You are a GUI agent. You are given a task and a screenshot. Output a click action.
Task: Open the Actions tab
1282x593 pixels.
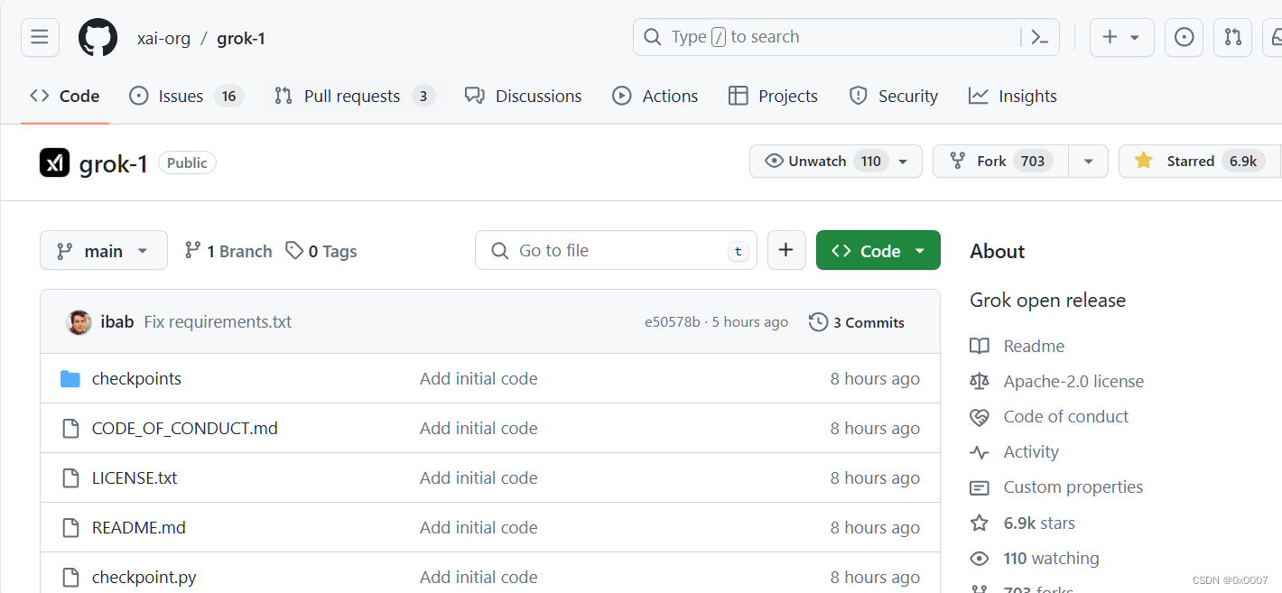click(x=655, y=96)
